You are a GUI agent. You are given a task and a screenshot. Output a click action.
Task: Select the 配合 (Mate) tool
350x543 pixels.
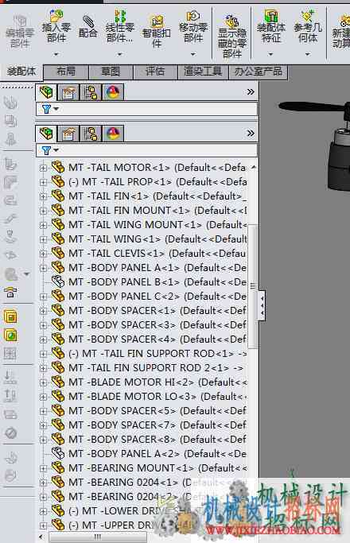pos(87,26)
